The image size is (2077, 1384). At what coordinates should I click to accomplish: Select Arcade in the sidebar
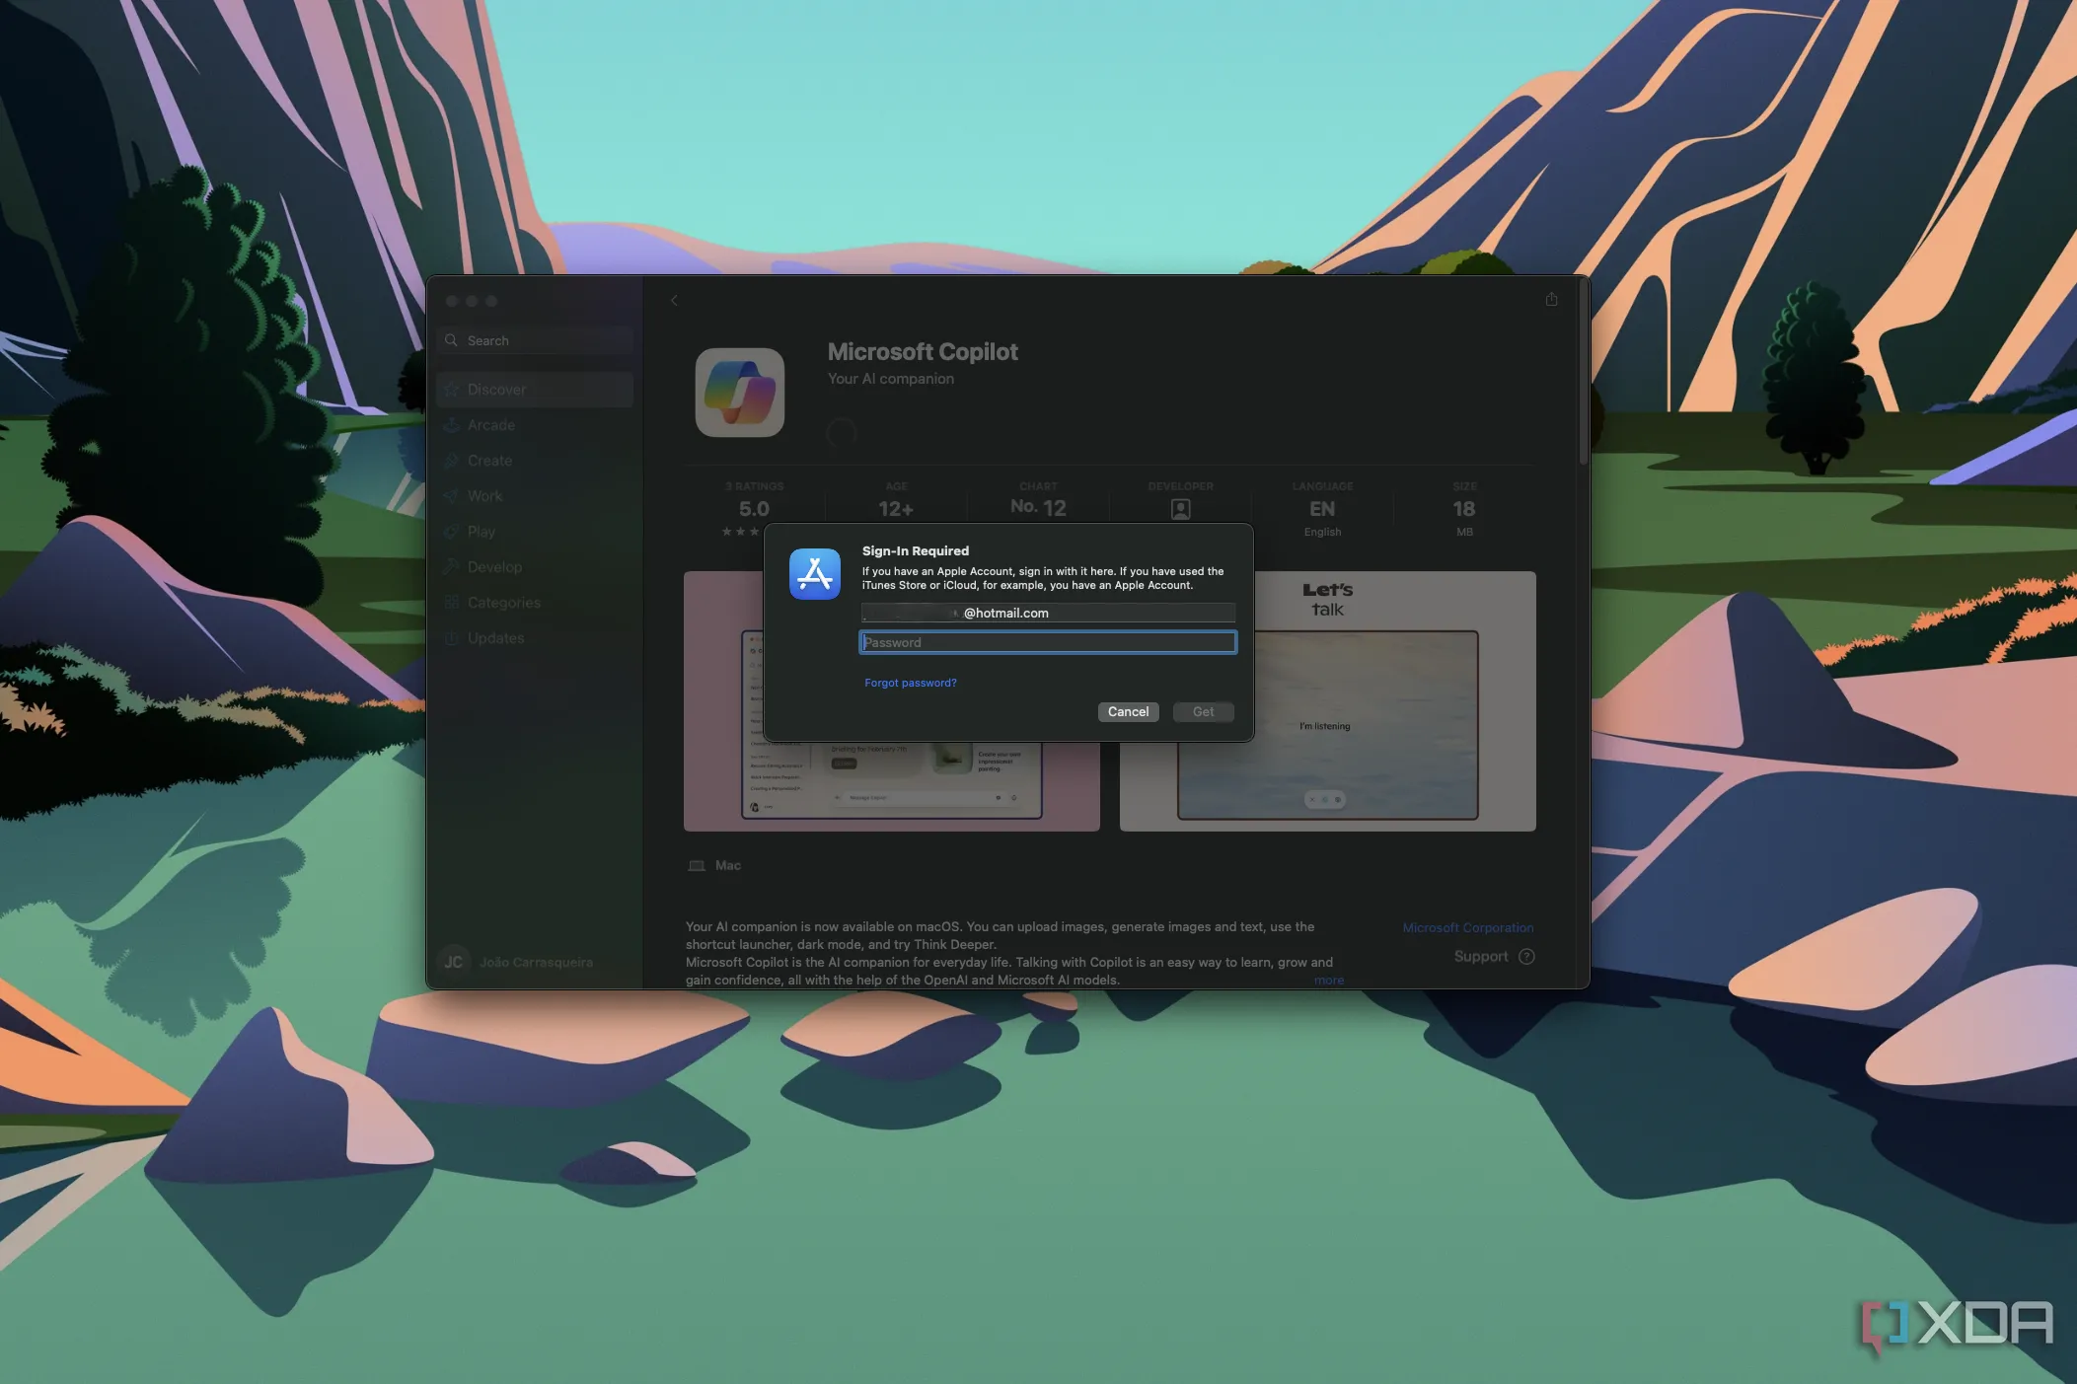click(491, 425)
